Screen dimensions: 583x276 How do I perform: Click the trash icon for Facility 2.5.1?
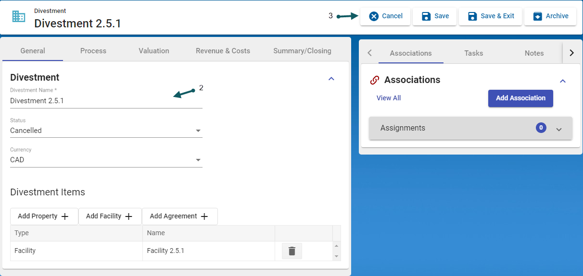(291, 251)
